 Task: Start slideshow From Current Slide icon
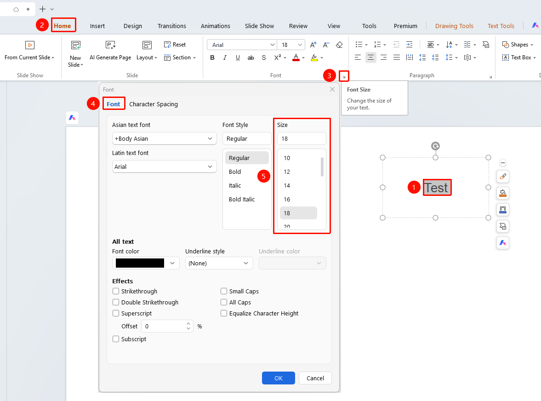coord(30,45)
